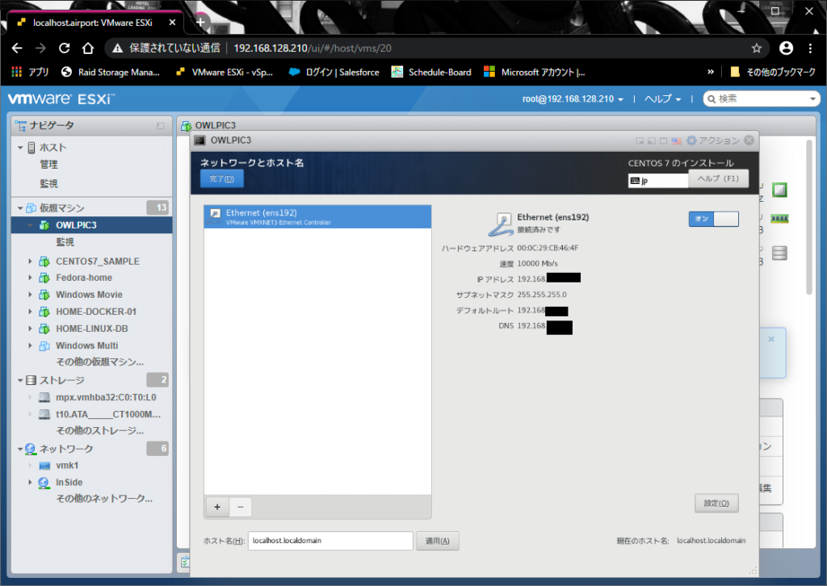Click the CPU chip icon in the VM summary
The height and width of the screenshot is (586, 827).
(x=779, y=190)
